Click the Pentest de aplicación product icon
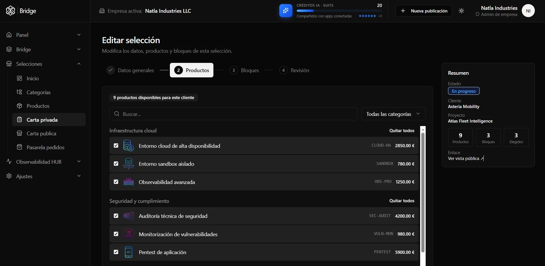The height and width of the screenshot is (266, 545). pyautogui.click(x=128, y=252)
